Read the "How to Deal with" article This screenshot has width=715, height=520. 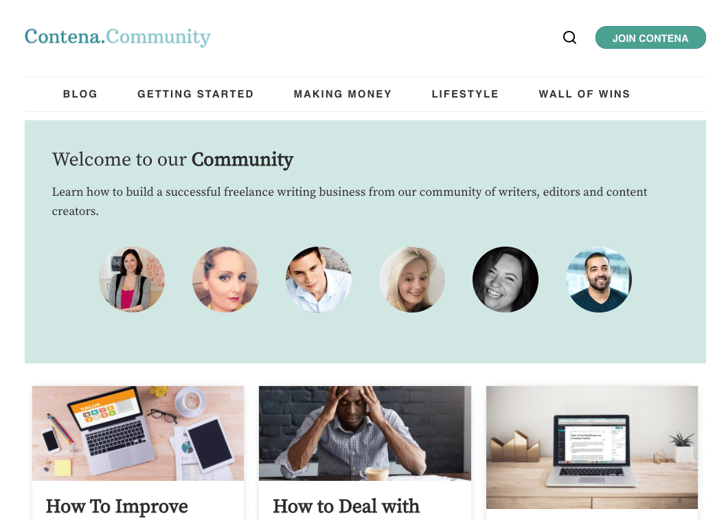346,506
